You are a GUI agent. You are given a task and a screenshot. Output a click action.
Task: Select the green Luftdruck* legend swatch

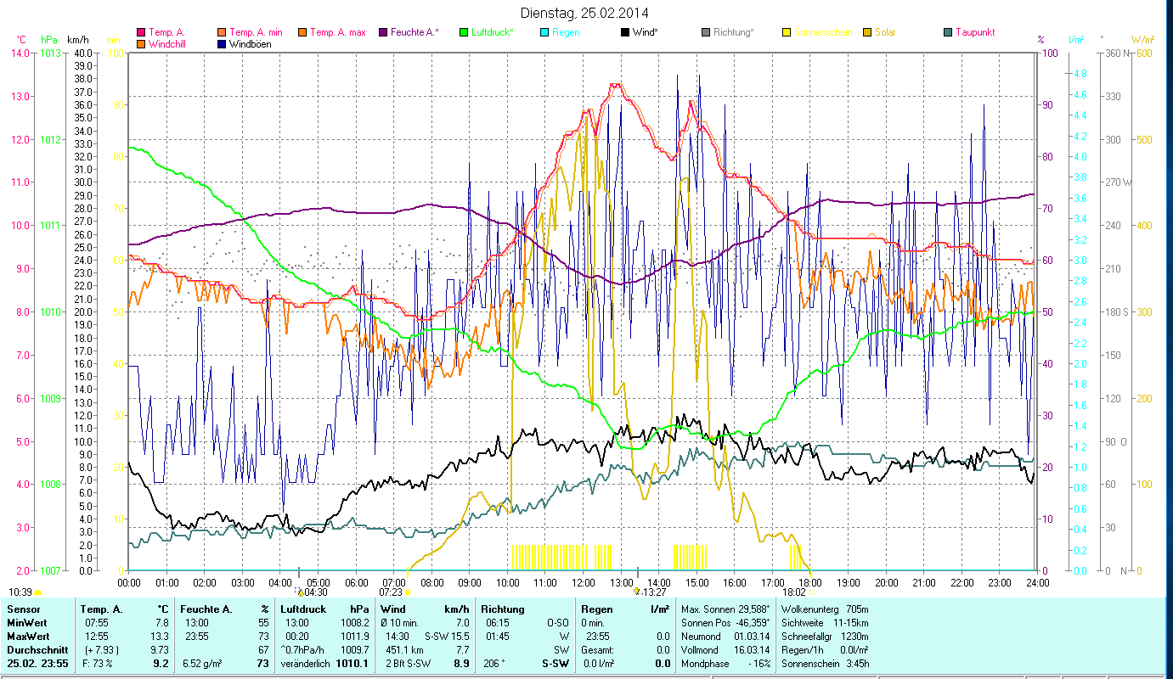[x=463, y=33]
